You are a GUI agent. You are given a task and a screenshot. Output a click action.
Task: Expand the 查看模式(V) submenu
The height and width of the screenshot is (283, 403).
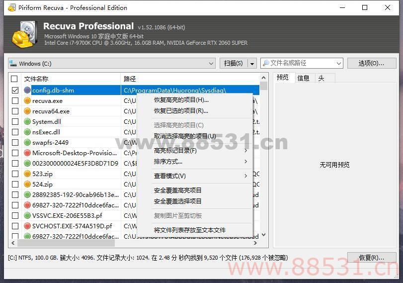(245, 176)
